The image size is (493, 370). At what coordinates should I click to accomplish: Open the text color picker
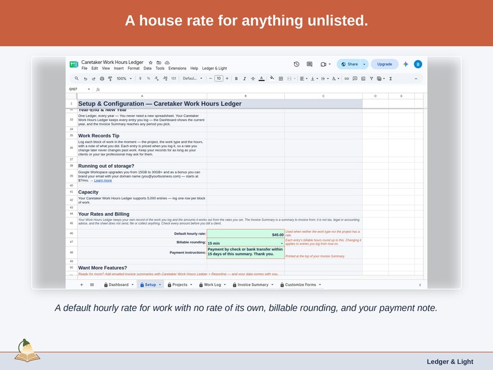[261, 79]
